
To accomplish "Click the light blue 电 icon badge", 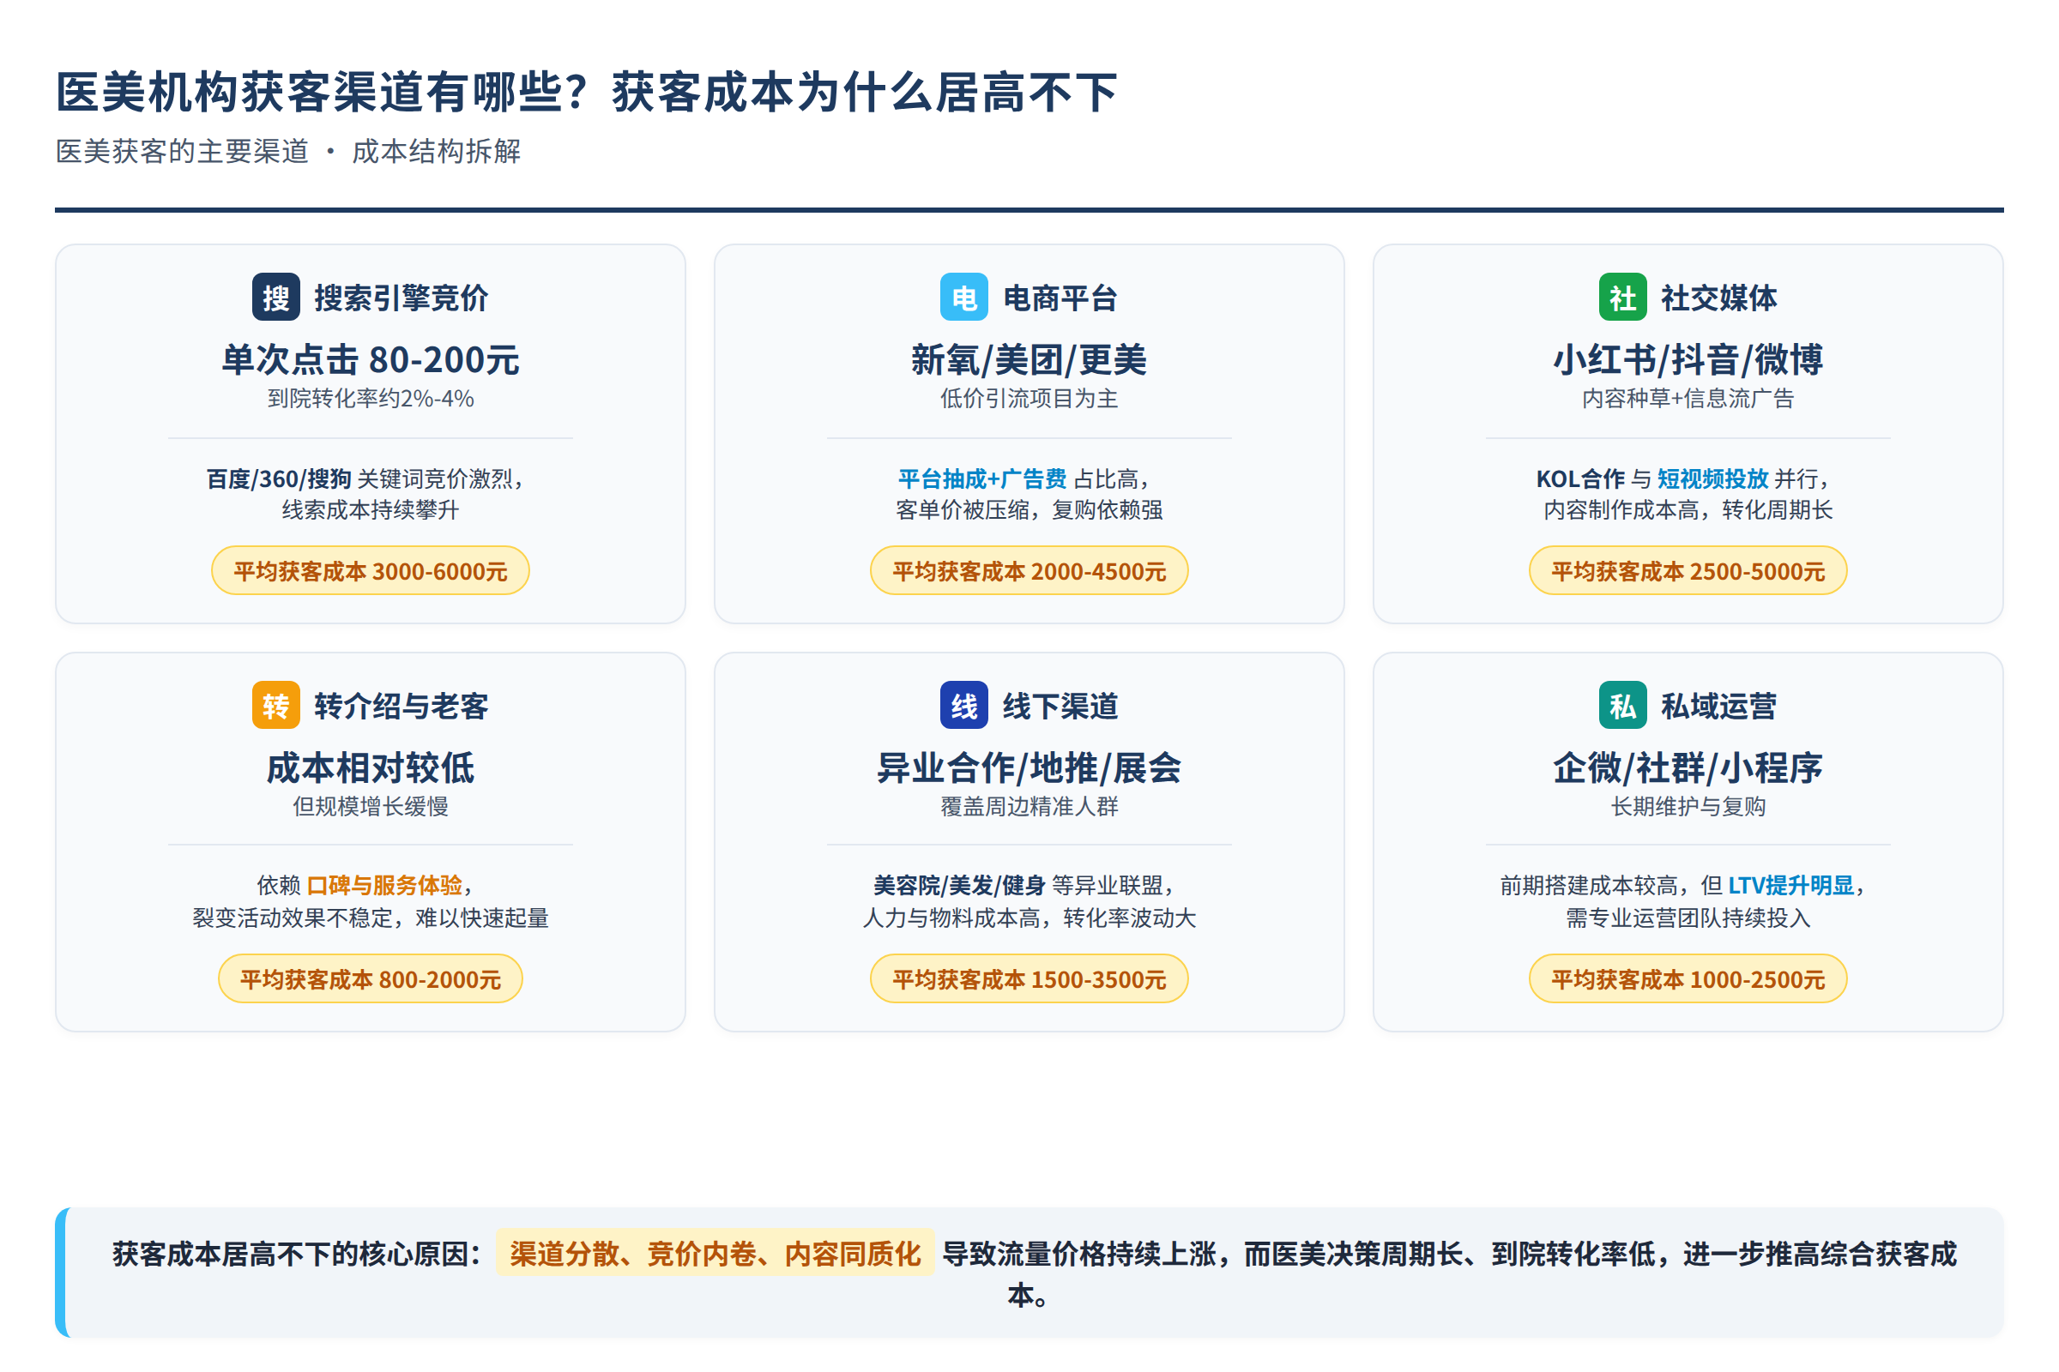I will pyautogui.click(x=963, y=298).
